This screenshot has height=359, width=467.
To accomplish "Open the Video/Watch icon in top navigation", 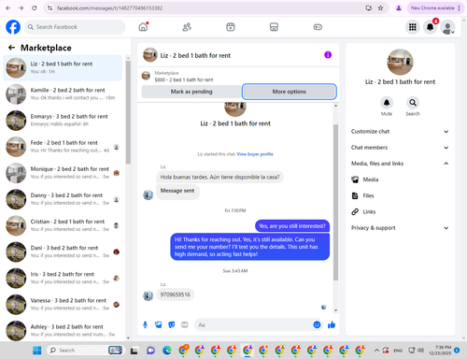I will coord(231,27).
